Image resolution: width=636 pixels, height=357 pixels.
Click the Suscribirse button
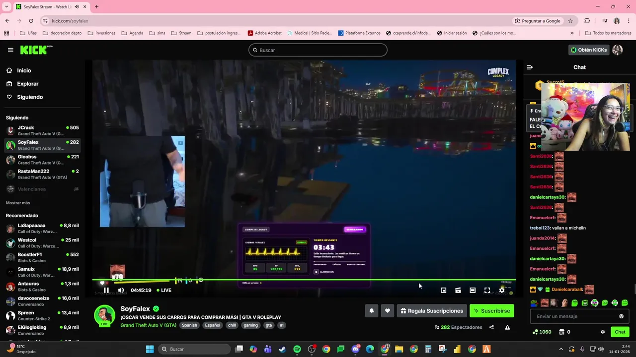coord(492,311)
